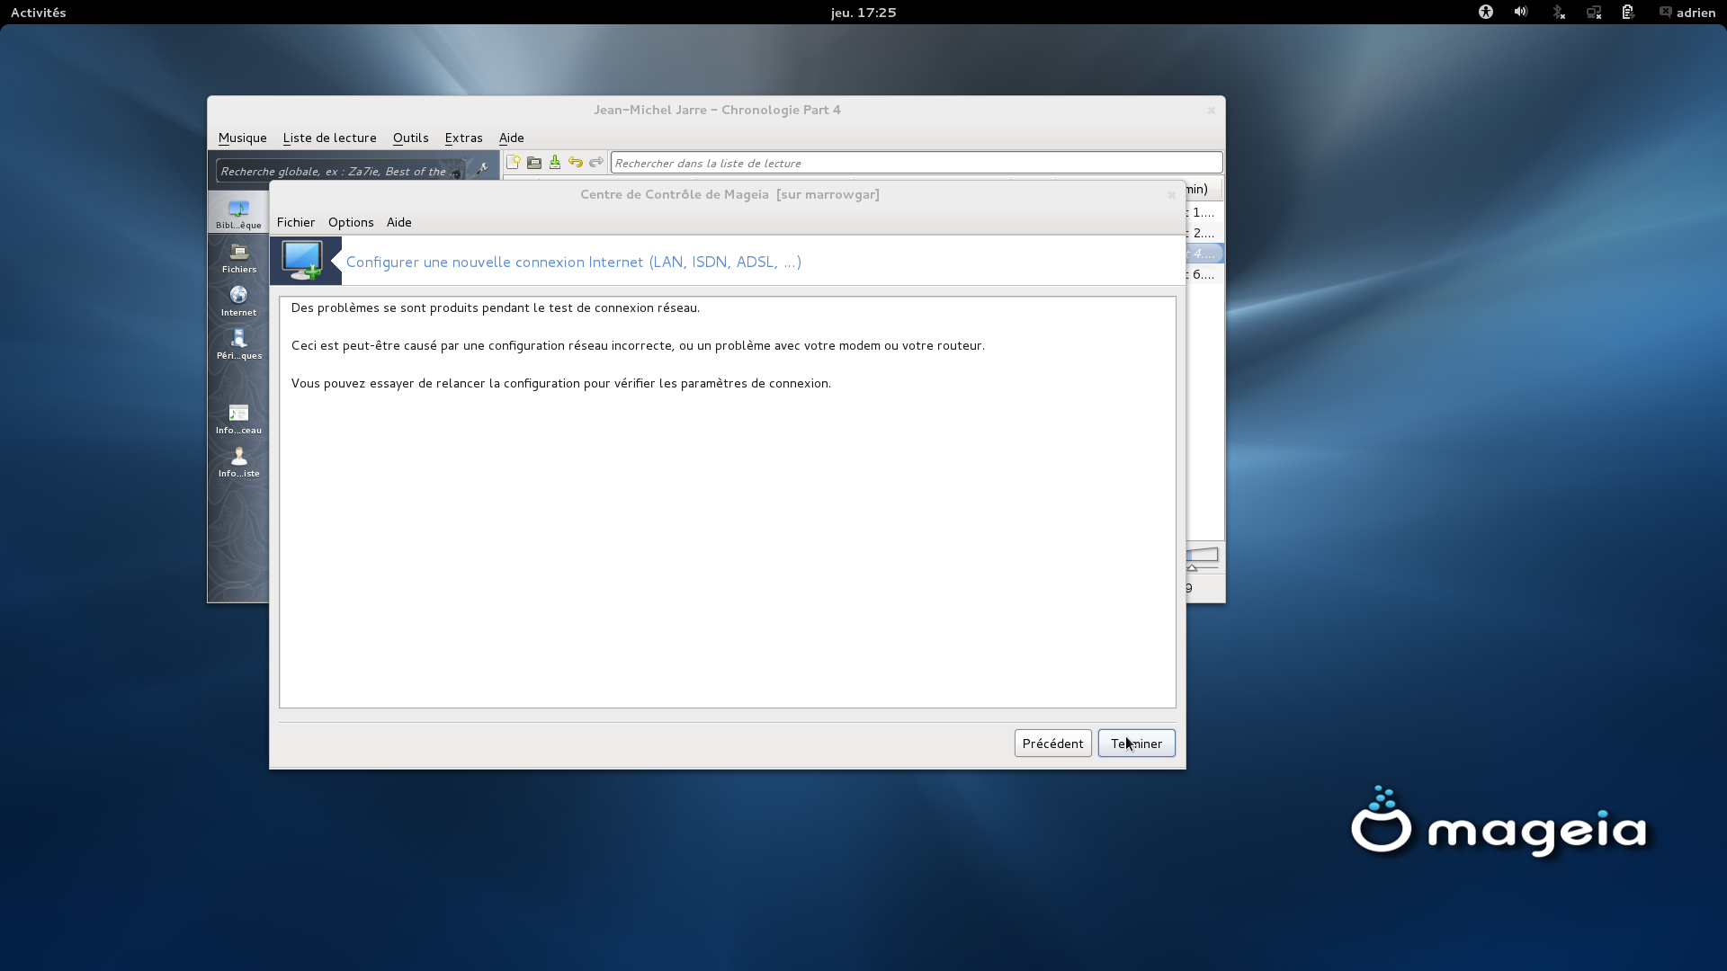Create a new playlist via toolbar icon
1727x971 pixels.
(514, 163)
